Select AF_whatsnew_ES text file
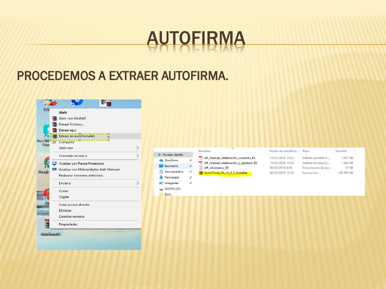Viewport: 386px width, 289px height. pos(216,167)
